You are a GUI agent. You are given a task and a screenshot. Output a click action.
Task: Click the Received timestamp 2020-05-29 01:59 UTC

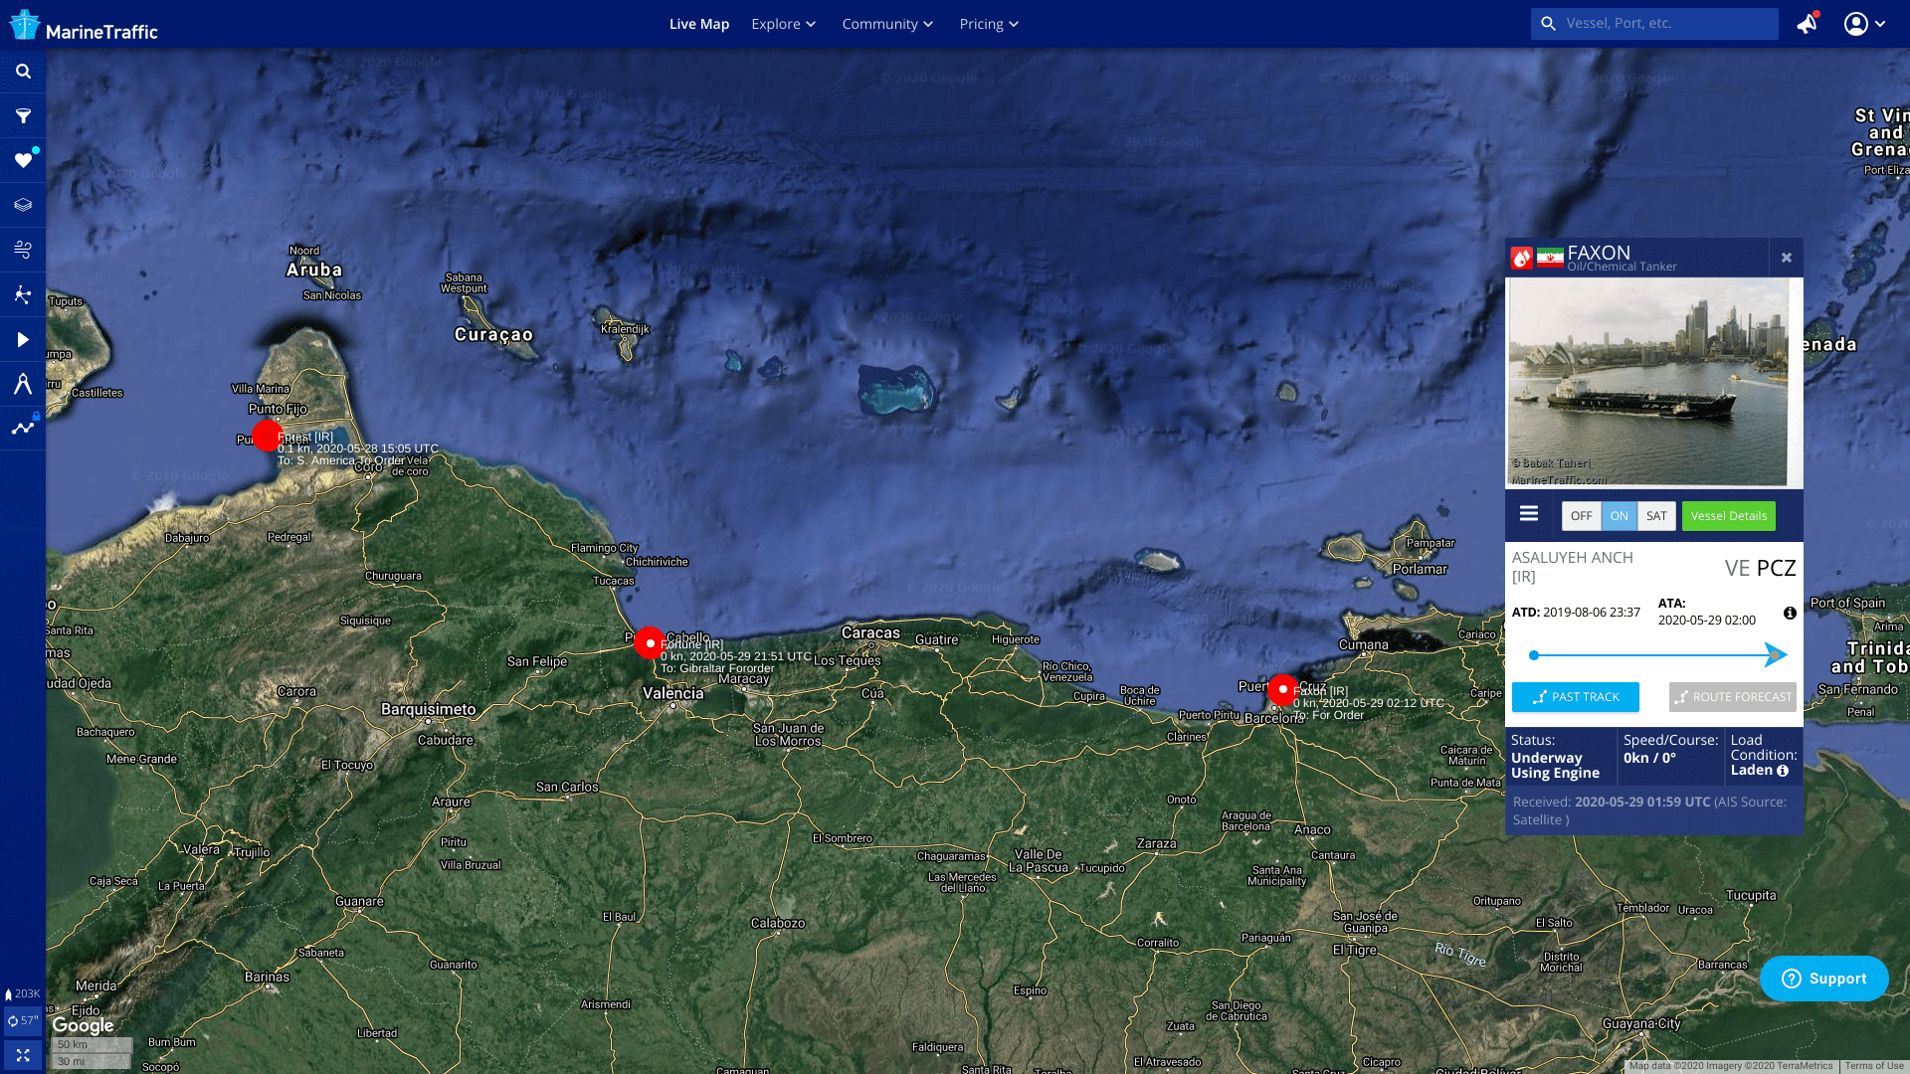pos(1642,802)
